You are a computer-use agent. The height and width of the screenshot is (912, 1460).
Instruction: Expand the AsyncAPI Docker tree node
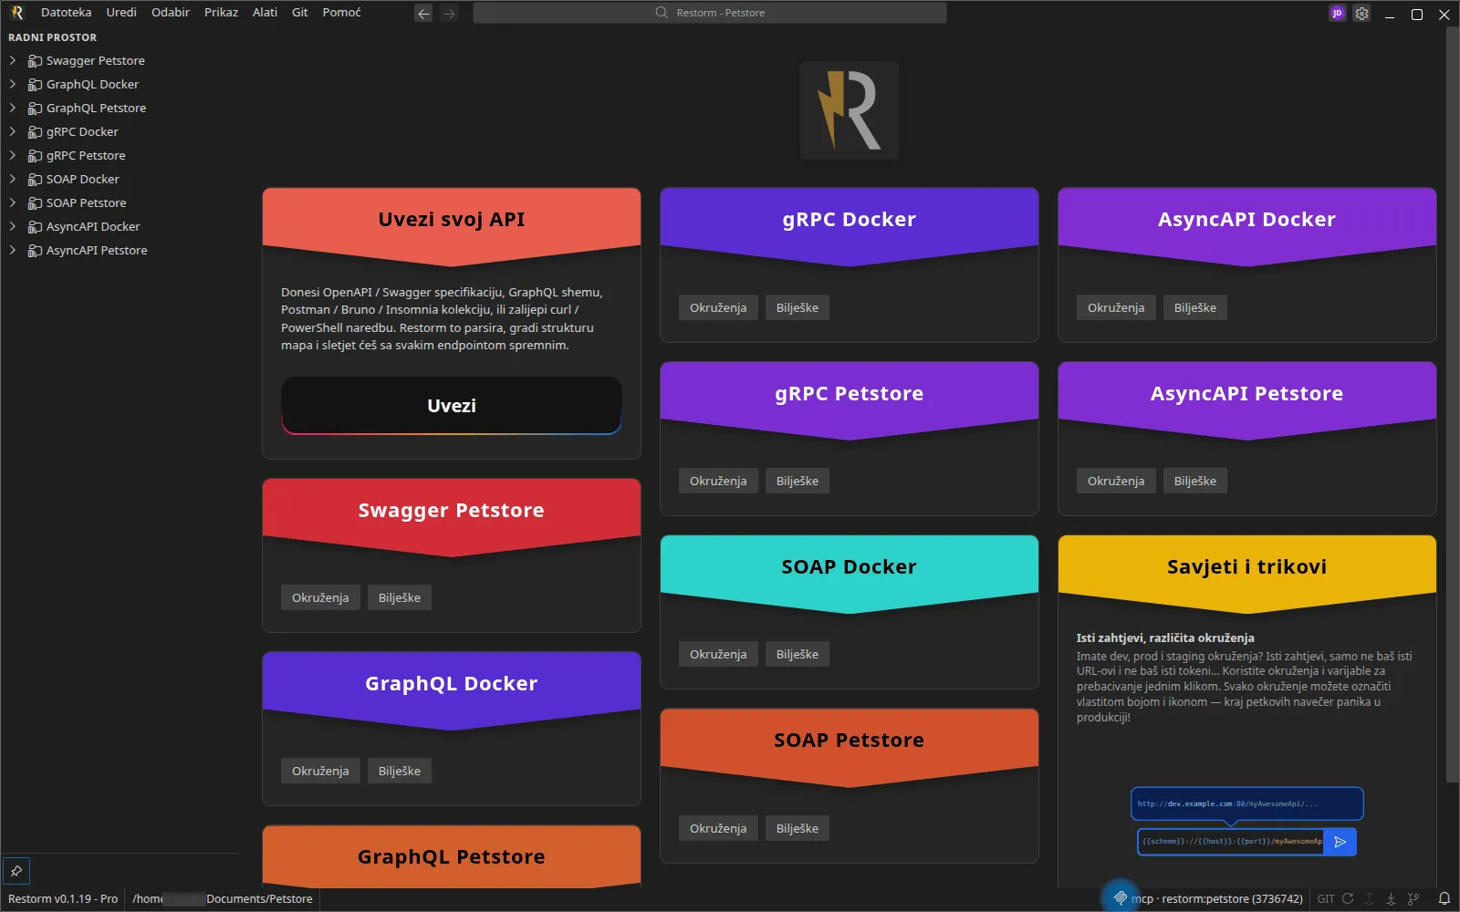click(x=13, y=226)
